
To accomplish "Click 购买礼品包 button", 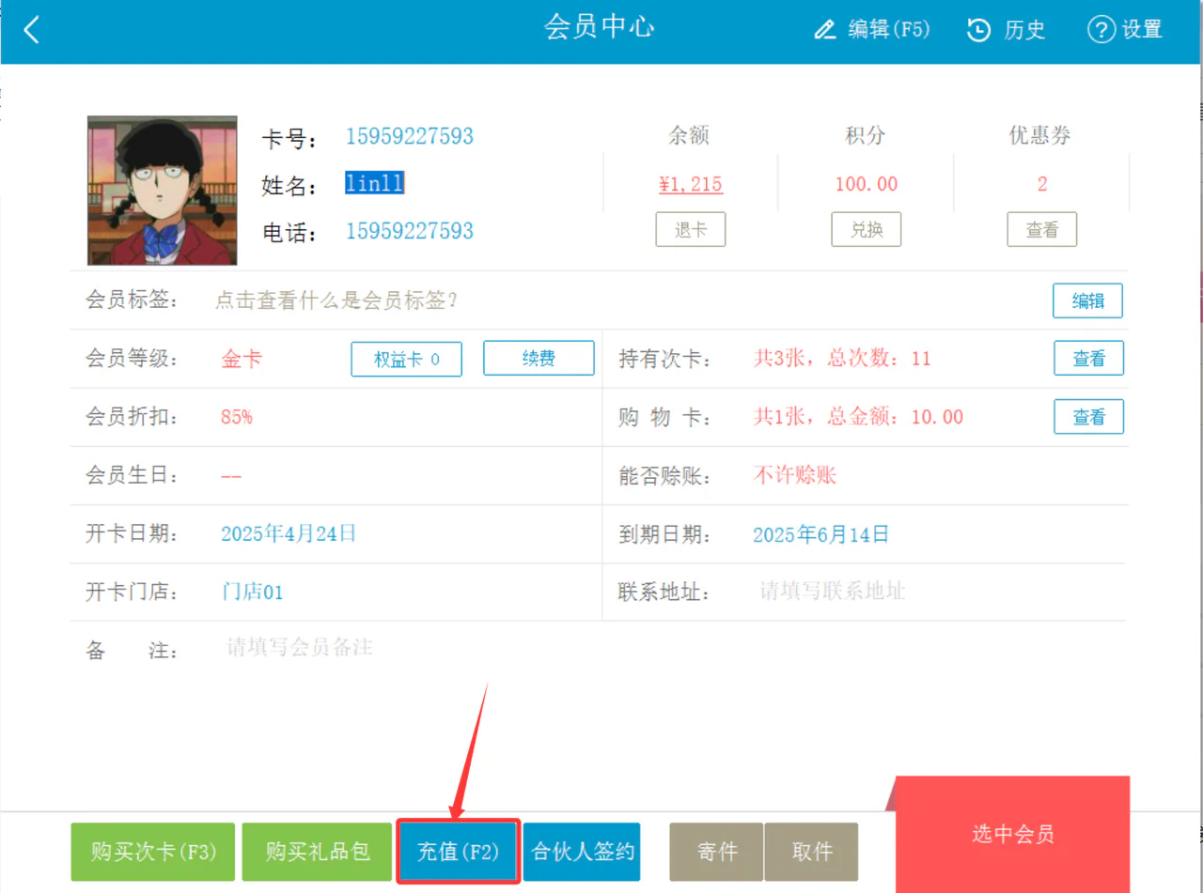I will [317, 852].
